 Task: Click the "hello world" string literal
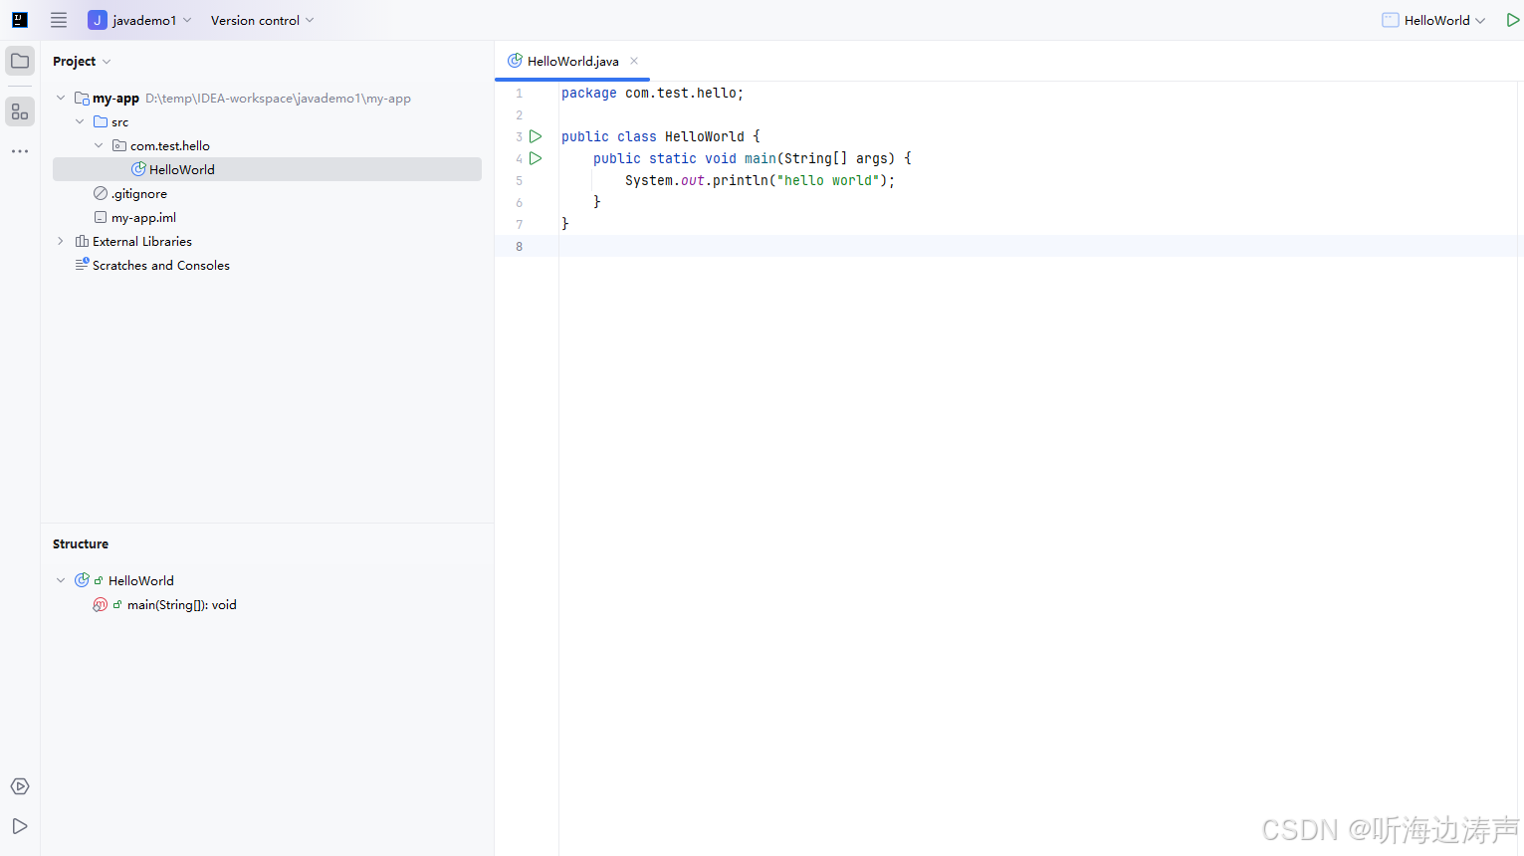(828, 180)
